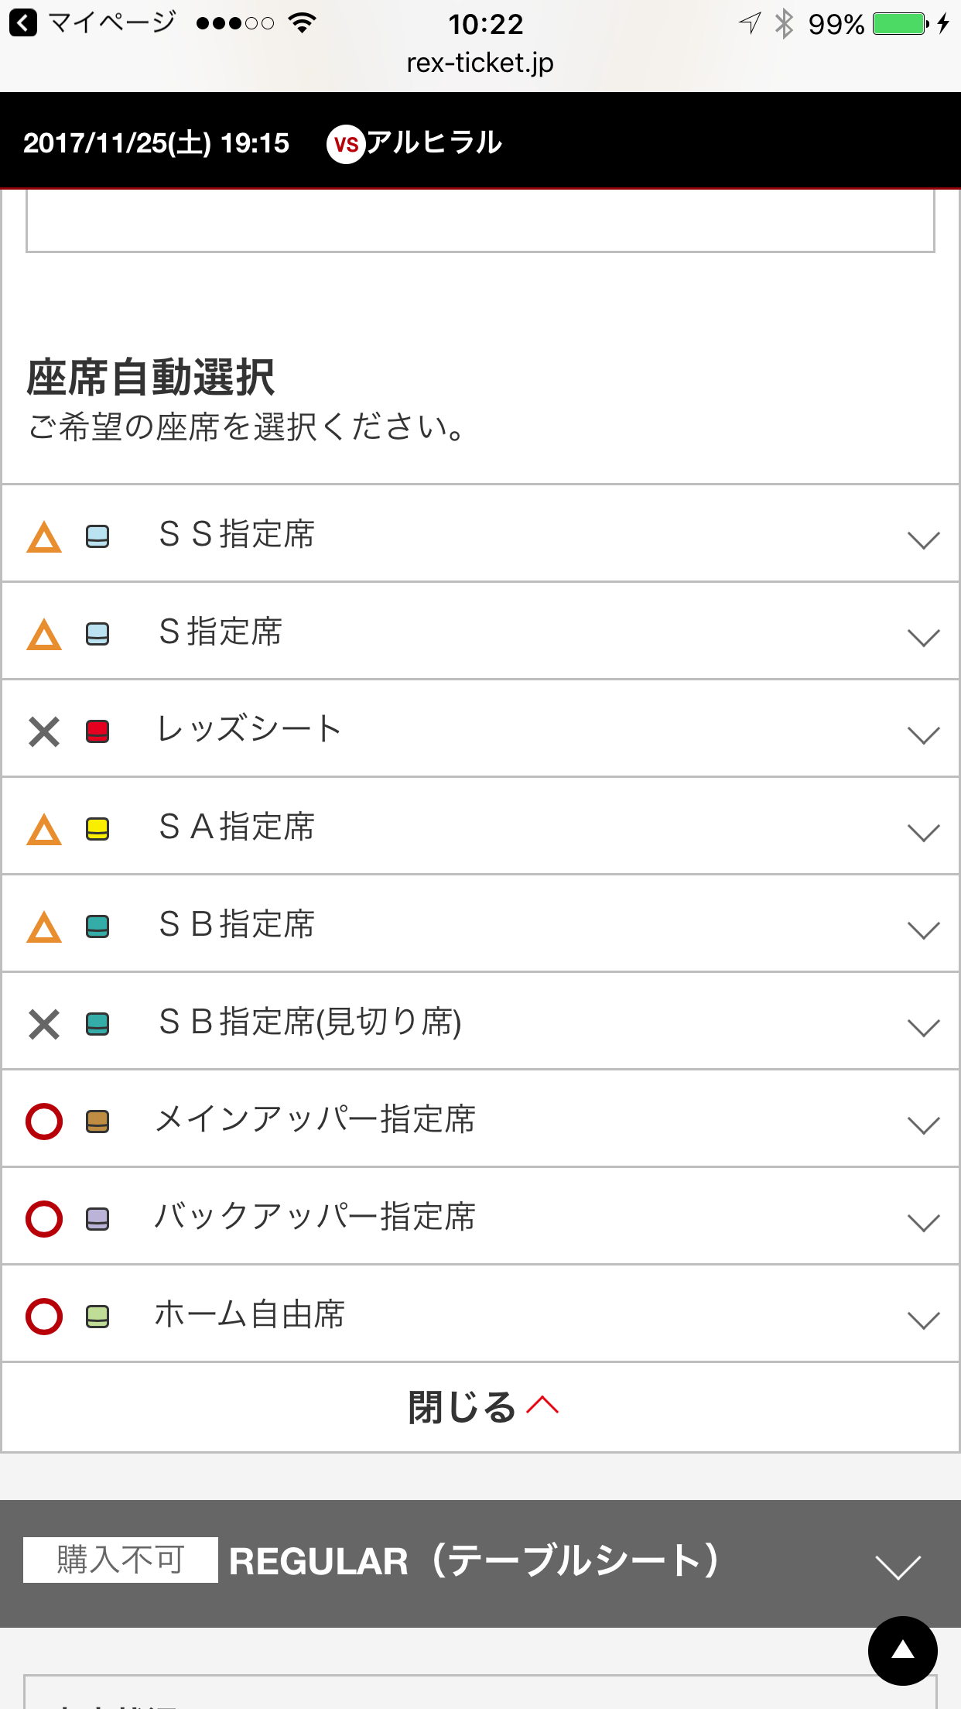Collapse the list with 閉じる
Screen dimensions: 961x1709
point(481,1407)
